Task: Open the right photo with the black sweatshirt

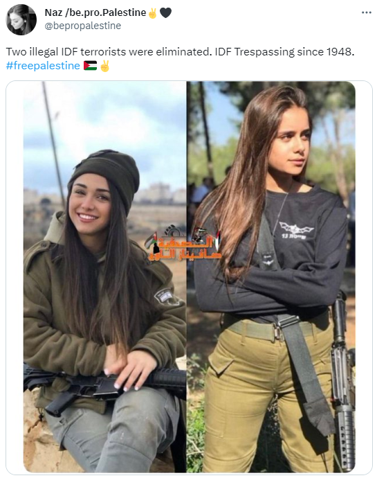Action: (271, 277)
